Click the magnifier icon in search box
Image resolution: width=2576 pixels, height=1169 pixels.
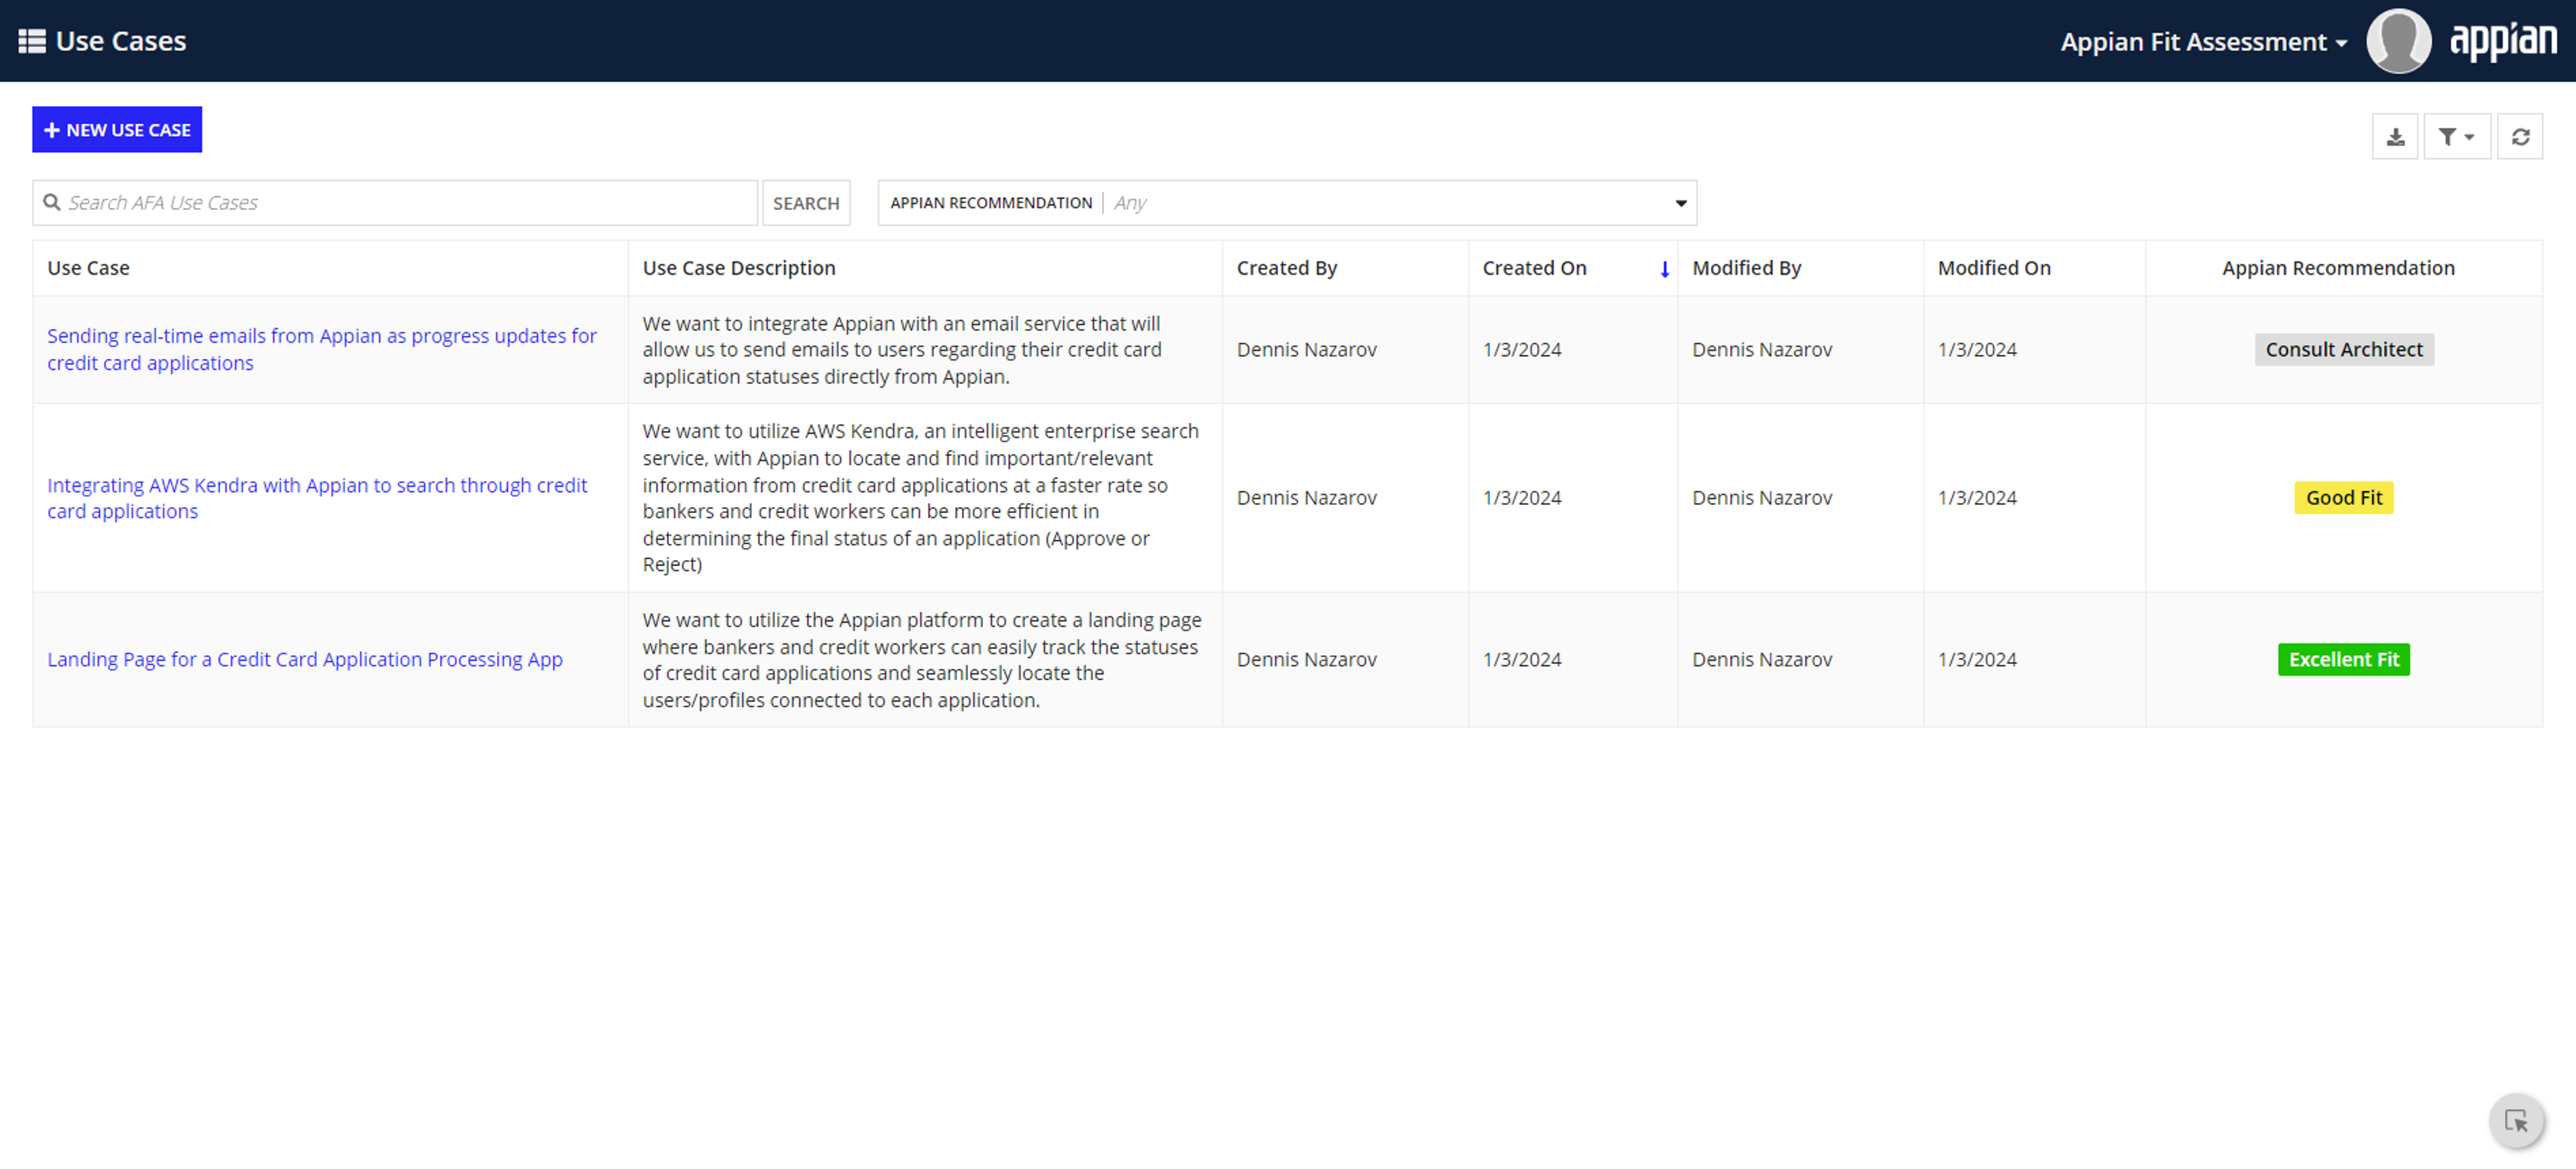point(52,203)
